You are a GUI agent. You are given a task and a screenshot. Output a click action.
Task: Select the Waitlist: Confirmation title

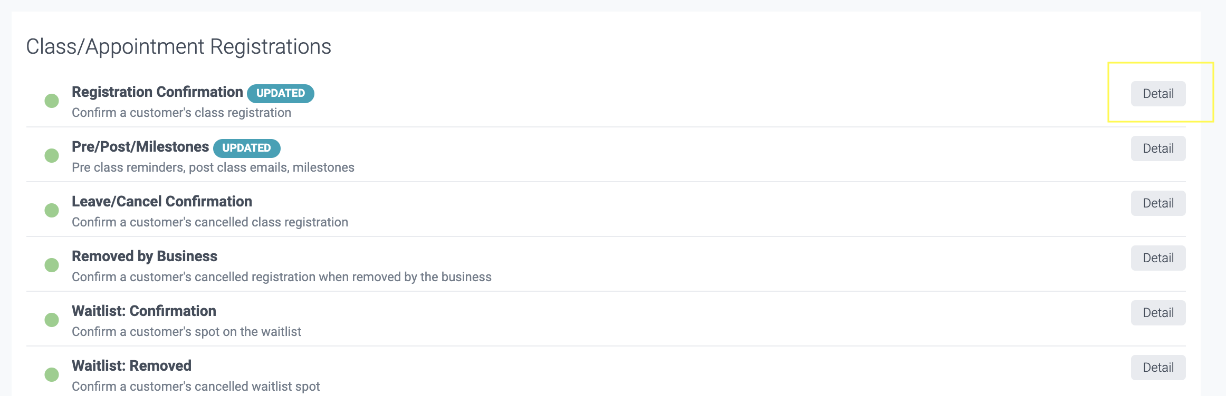pos(144,311)
